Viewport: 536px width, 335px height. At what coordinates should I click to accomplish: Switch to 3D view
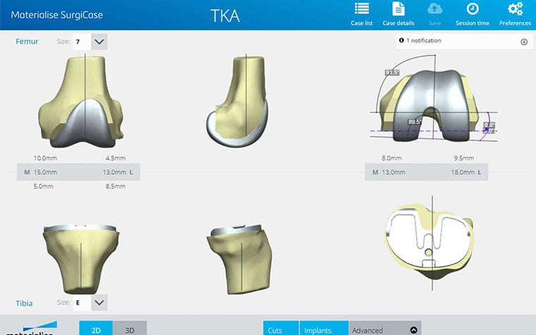(x=130, y=328)
